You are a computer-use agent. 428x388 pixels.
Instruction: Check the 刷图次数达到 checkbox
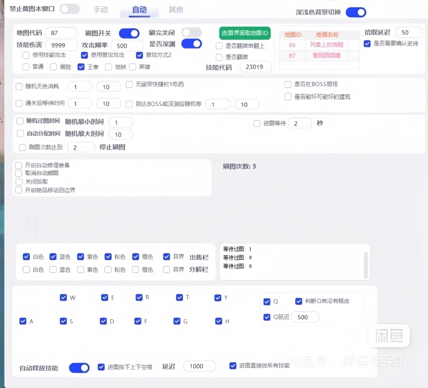tap(22, 147)
